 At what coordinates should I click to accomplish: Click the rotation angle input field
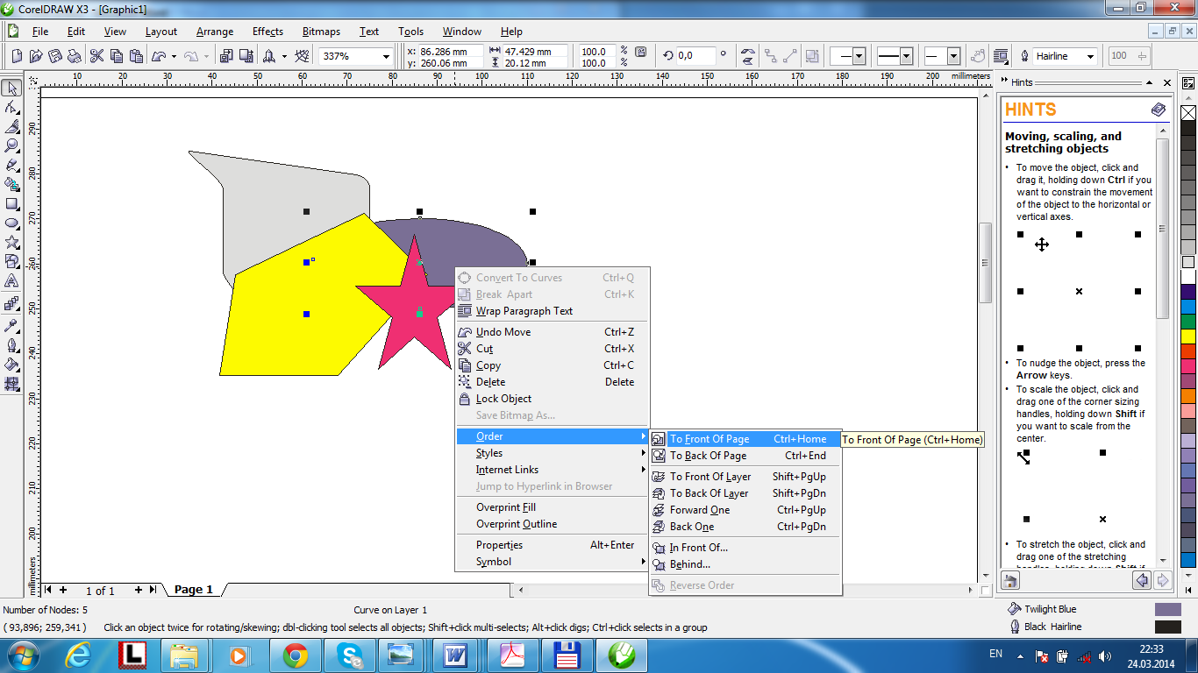696,55
